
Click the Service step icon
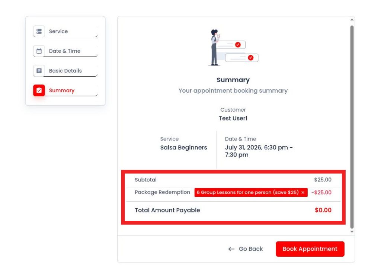(x=39, y=31)
